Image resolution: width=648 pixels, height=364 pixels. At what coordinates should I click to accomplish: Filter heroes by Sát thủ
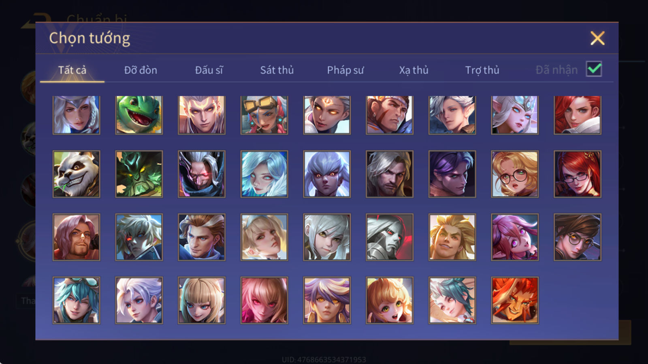tap(277, 70)
